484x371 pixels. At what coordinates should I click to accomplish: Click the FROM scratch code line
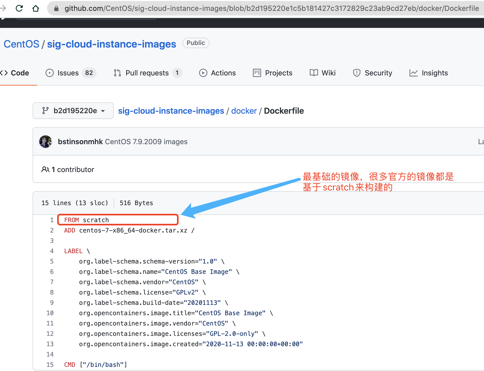(87, 220)
